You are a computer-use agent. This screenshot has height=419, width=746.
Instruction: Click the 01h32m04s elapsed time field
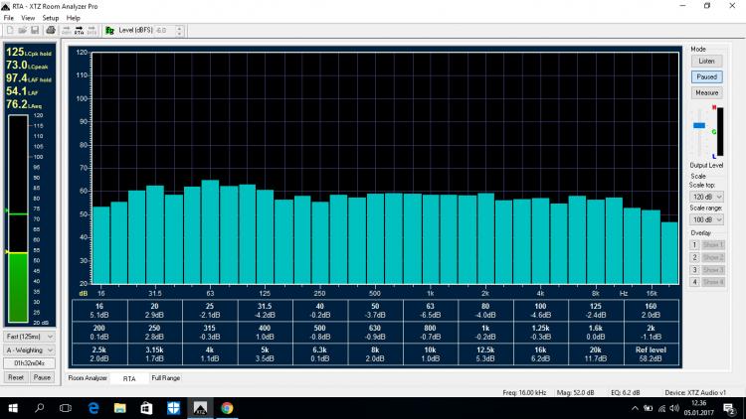(29, 363)
